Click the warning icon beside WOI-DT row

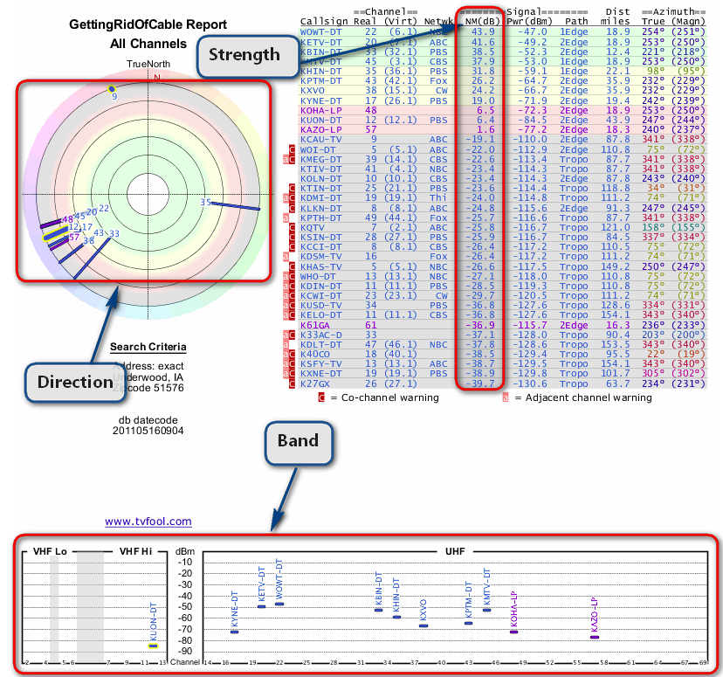(293, 150)
